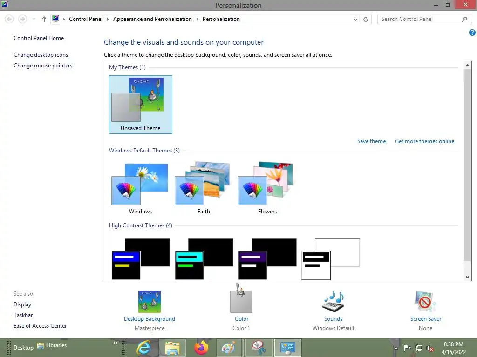Open the Display link
The image size is (477, 357).
coord(22,304)
